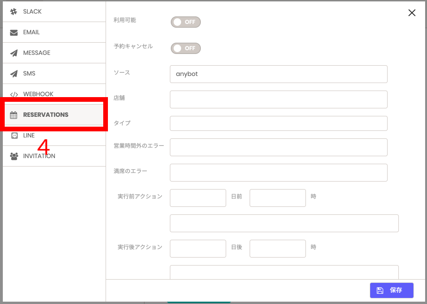Viewport: 427px width, 304px height.
Task: Click the paper plane icon beside MESSAGE
Action: click(14, 53)
